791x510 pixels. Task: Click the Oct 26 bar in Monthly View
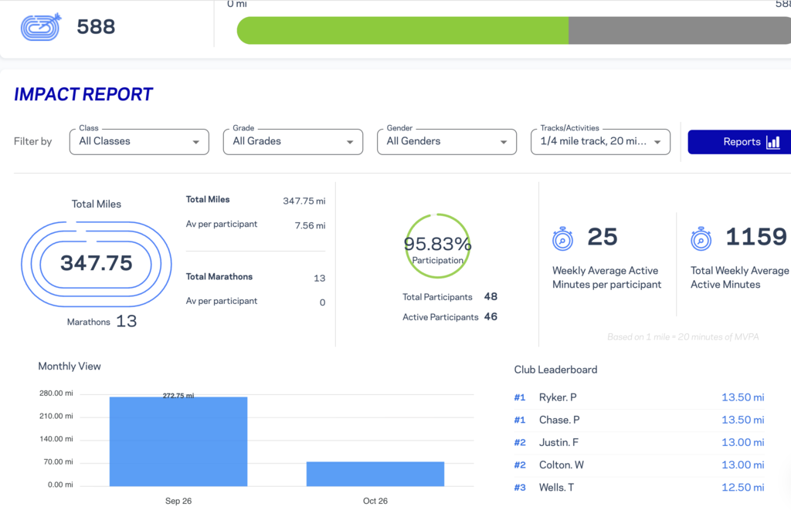[x=375, y=474]
